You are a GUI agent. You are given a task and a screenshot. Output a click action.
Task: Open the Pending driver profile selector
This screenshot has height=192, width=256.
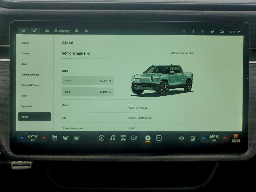62,31
